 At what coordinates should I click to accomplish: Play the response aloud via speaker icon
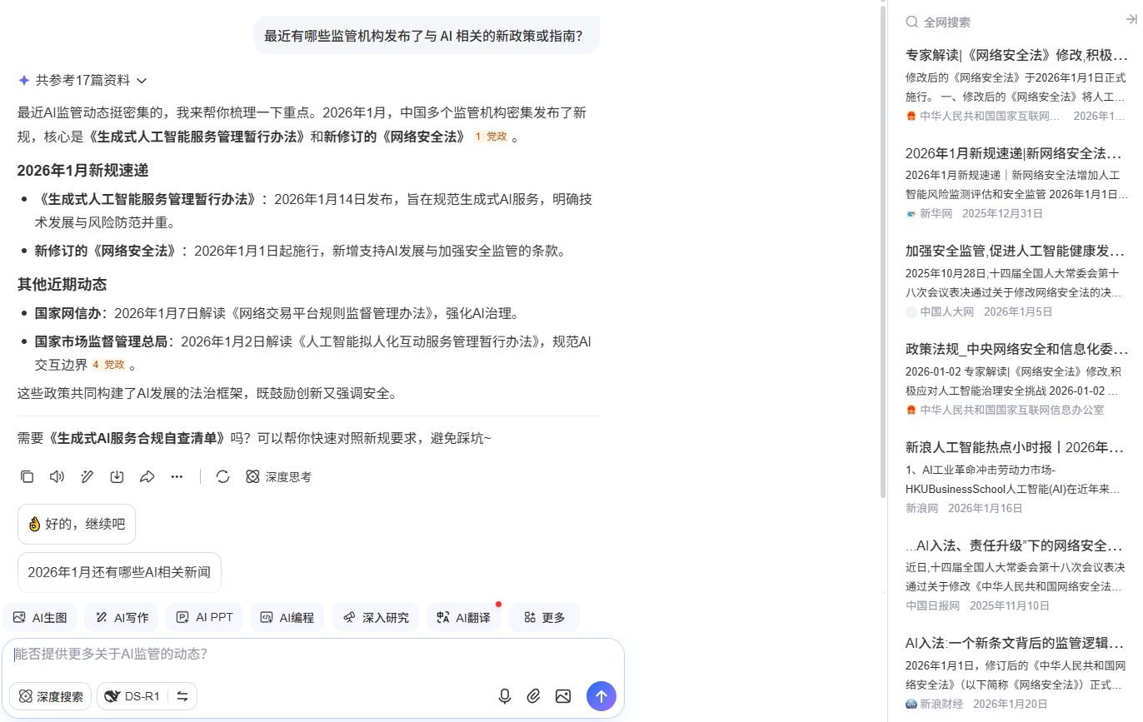57,476
